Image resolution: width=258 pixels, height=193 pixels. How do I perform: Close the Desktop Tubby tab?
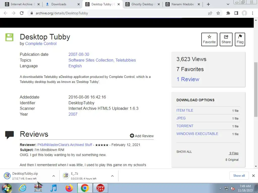(119, 4)
